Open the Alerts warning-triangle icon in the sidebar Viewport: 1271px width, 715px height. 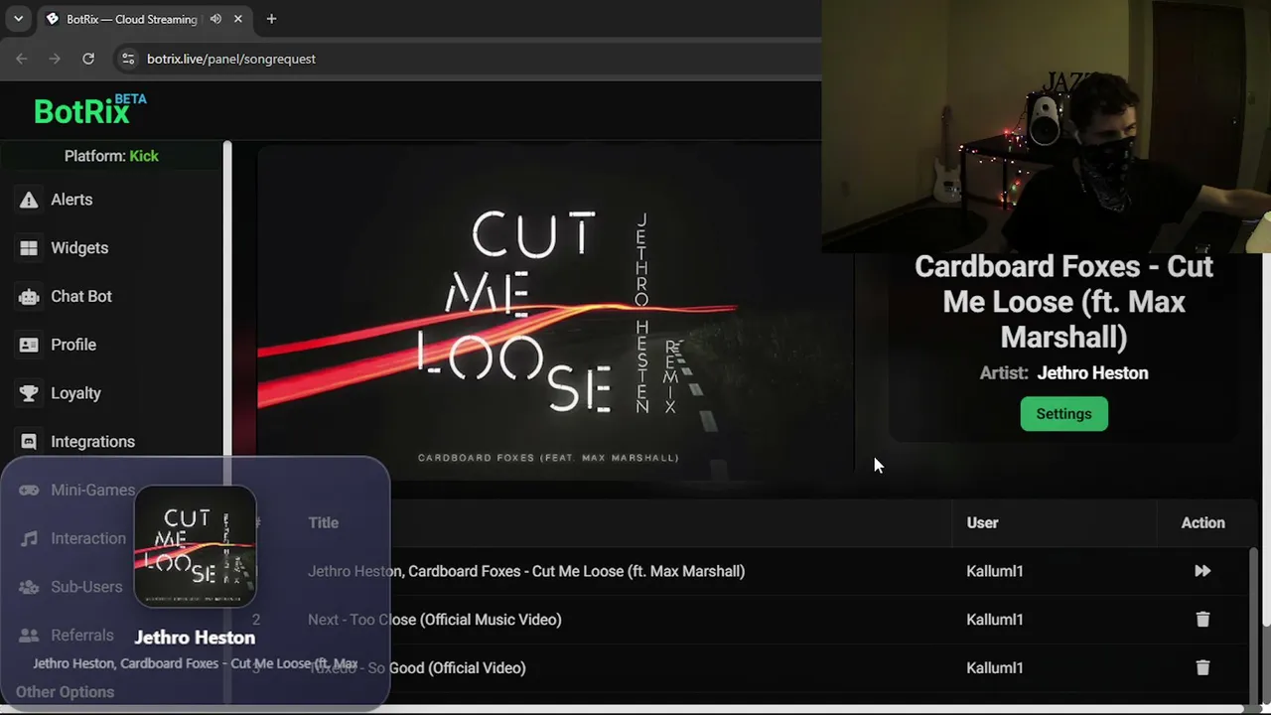(29, 200)
